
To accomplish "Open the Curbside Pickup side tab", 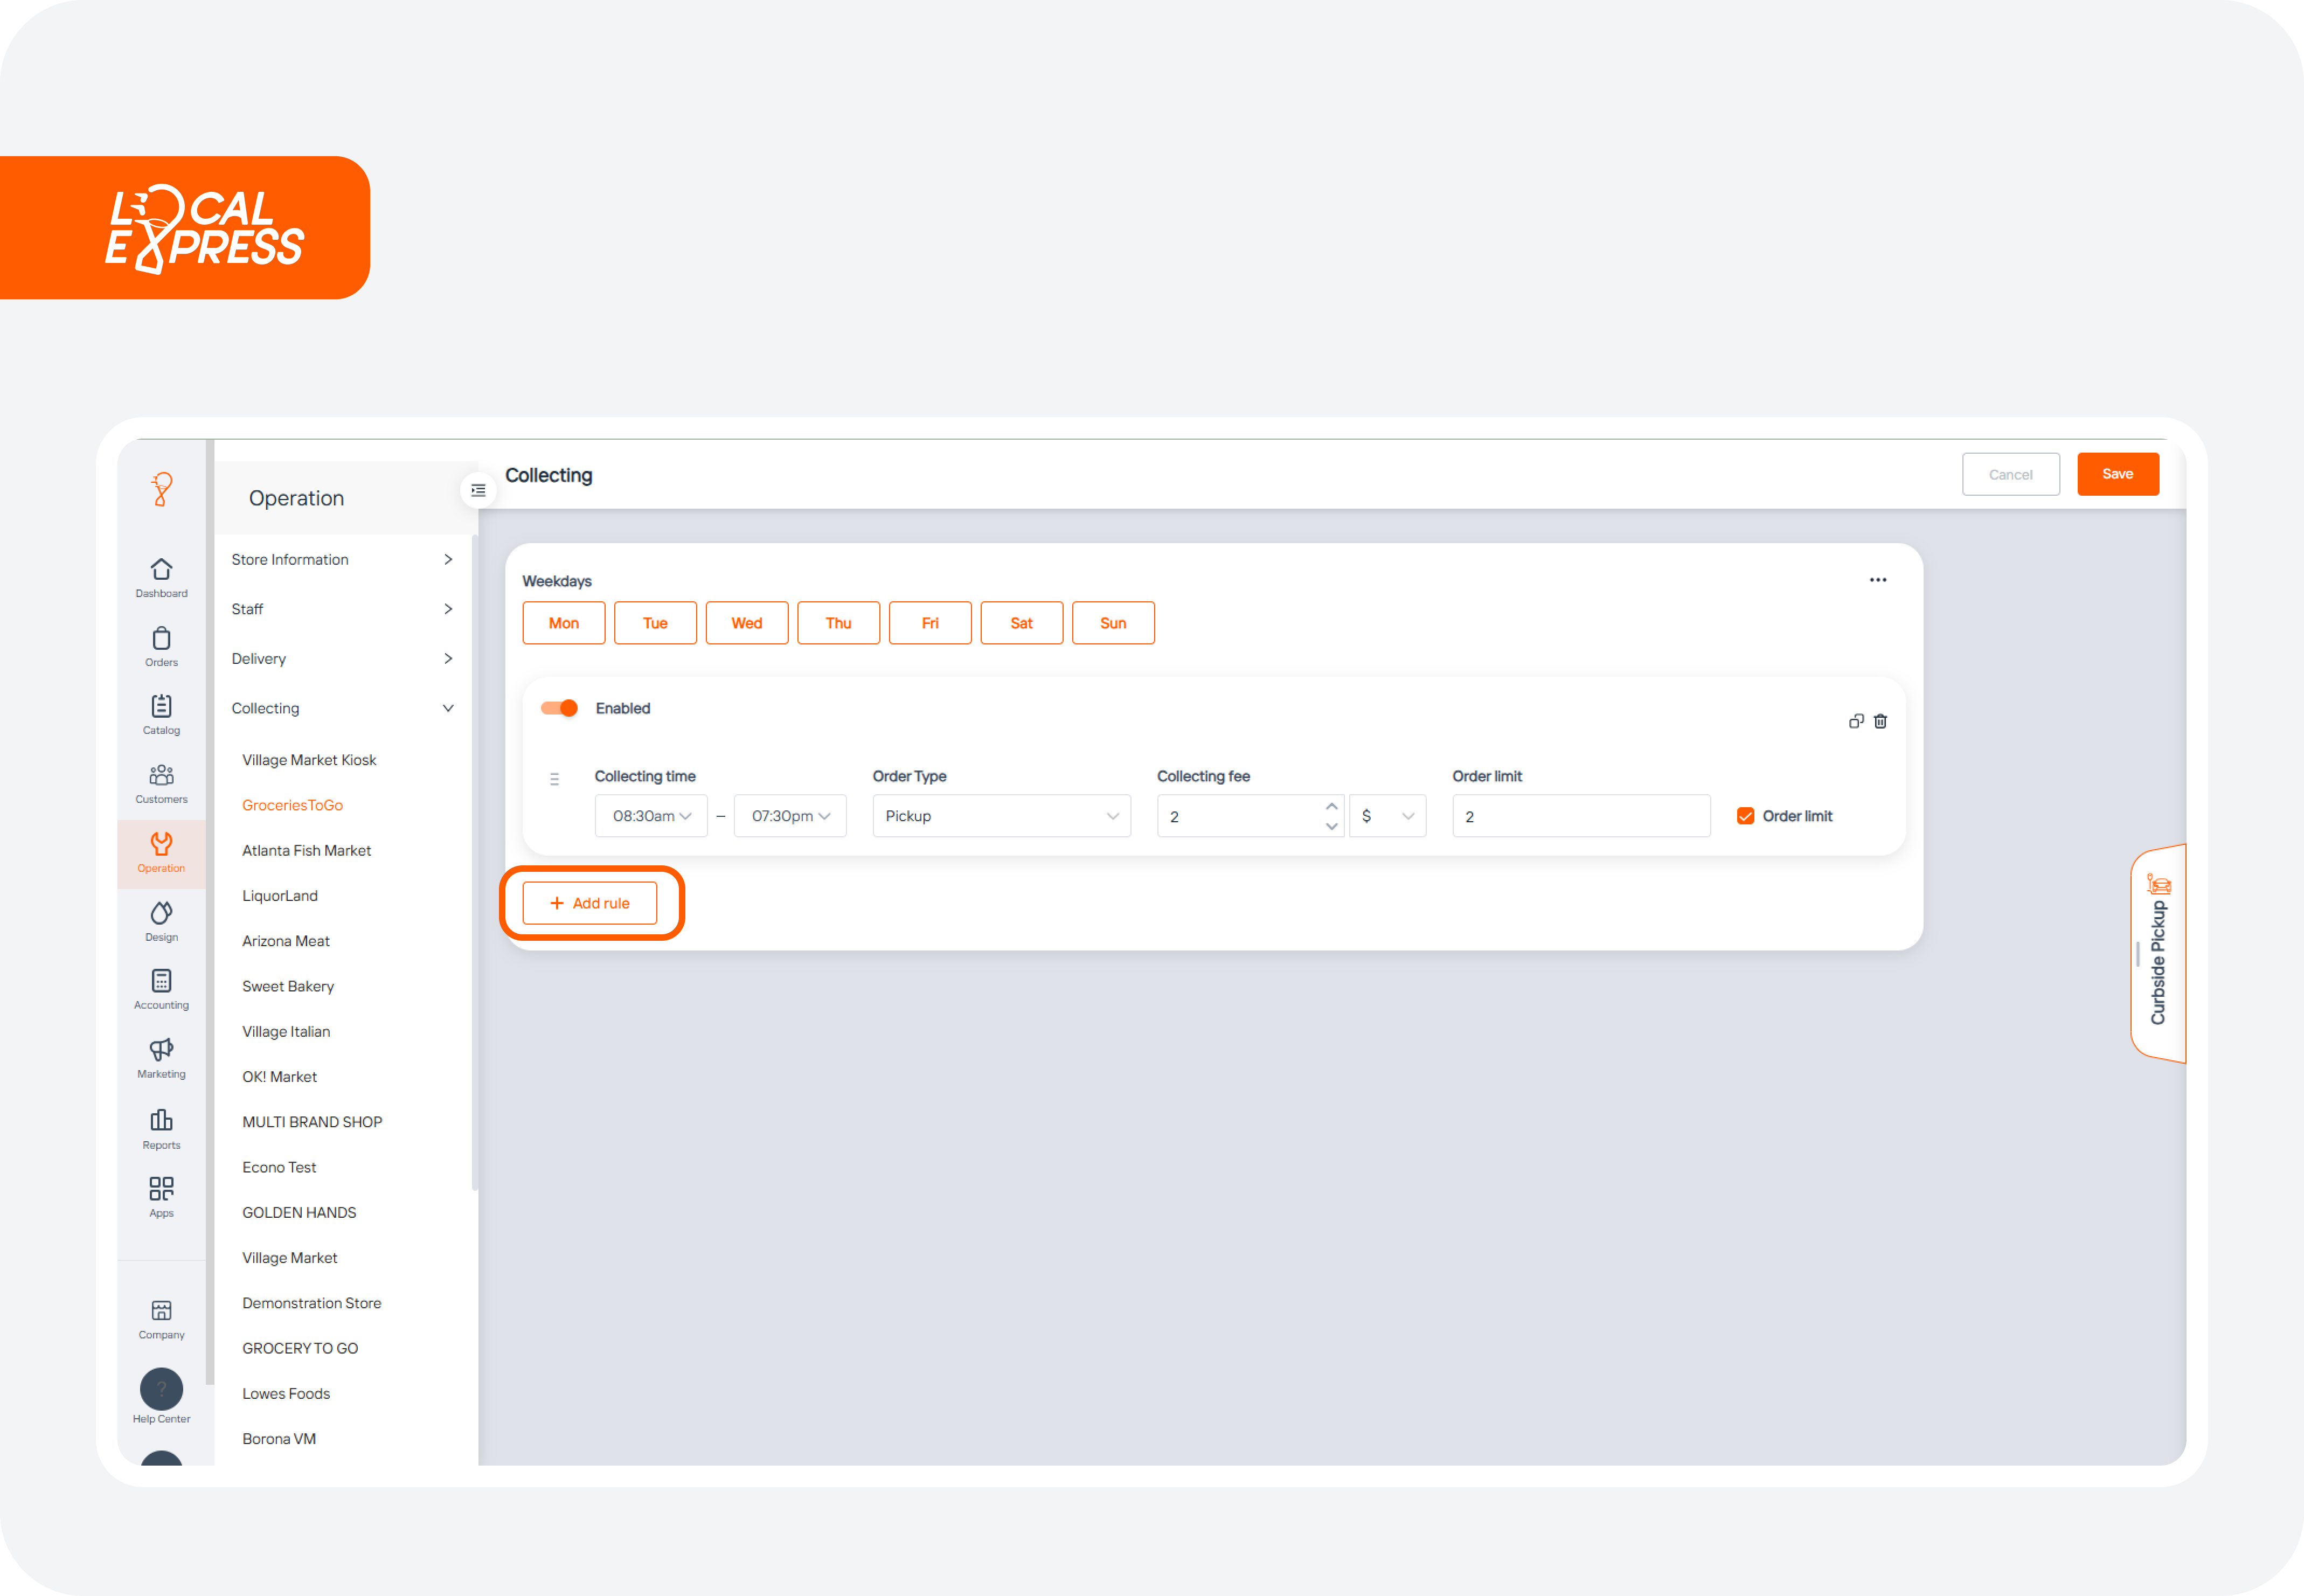I will tap(2158, 953).
